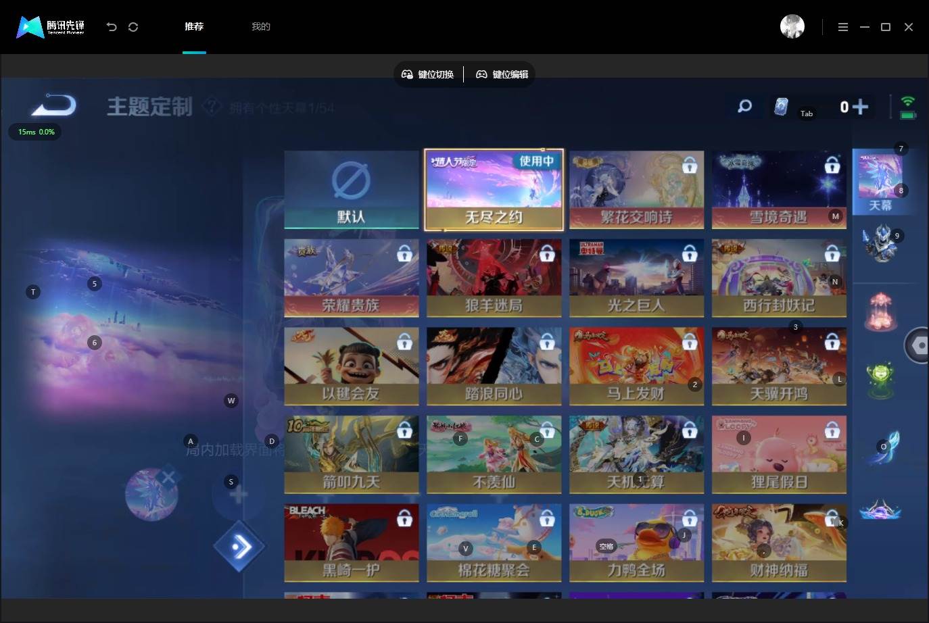Choose the 棉花糖聚会 theme card
Viewport: 929px width, 623px height.
(x=494, y=543)
